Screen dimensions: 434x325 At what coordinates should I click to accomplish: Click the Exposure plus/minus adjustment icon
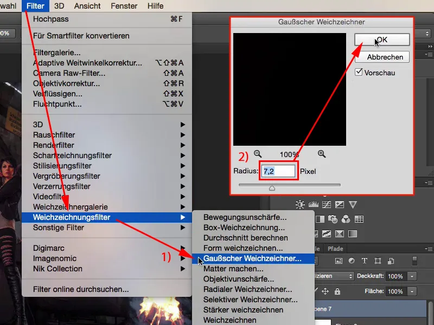click(340, 205)
